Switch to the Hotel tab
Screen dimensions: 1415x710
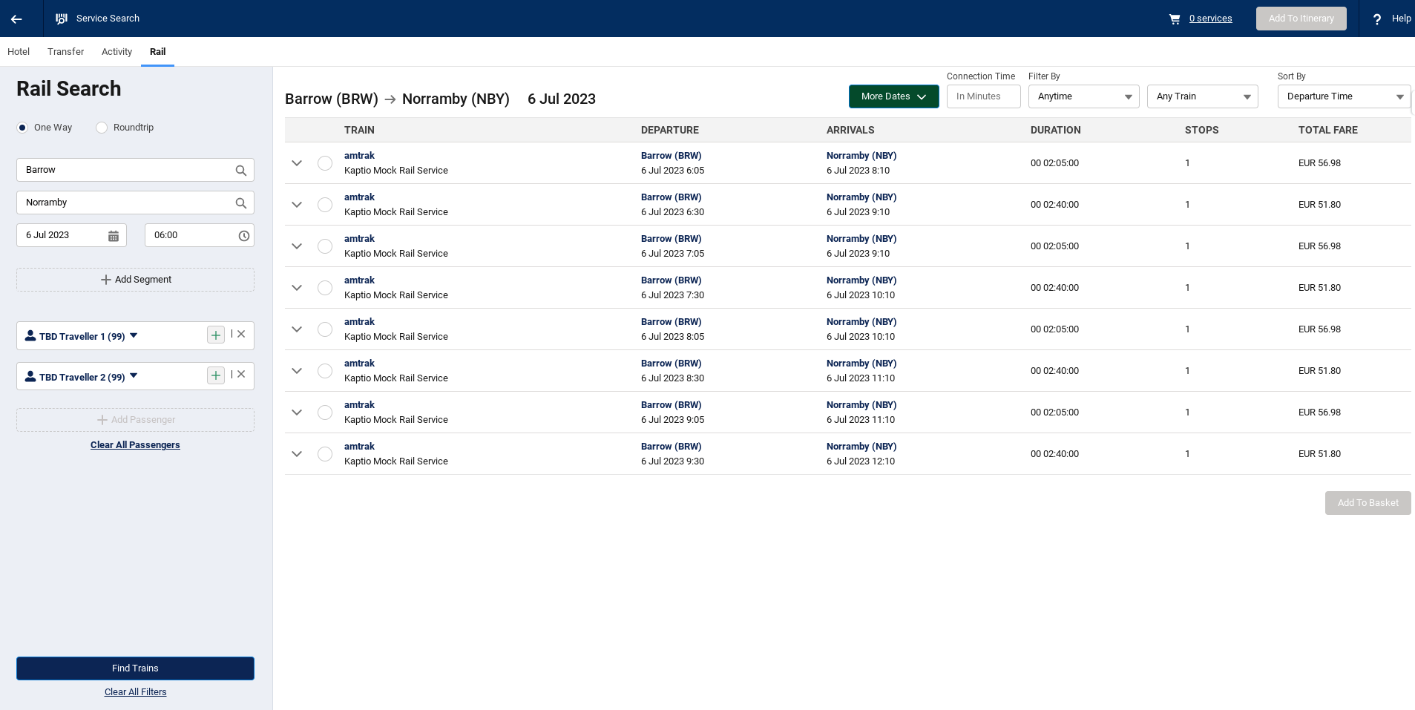click(x=19, y=52)
